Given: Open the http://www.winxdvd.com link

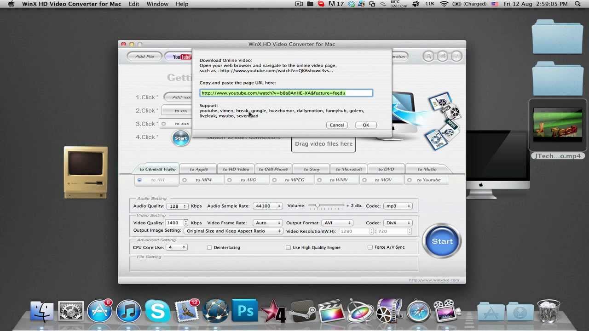Looking at the screenshot, I should [x=433, y=280].
